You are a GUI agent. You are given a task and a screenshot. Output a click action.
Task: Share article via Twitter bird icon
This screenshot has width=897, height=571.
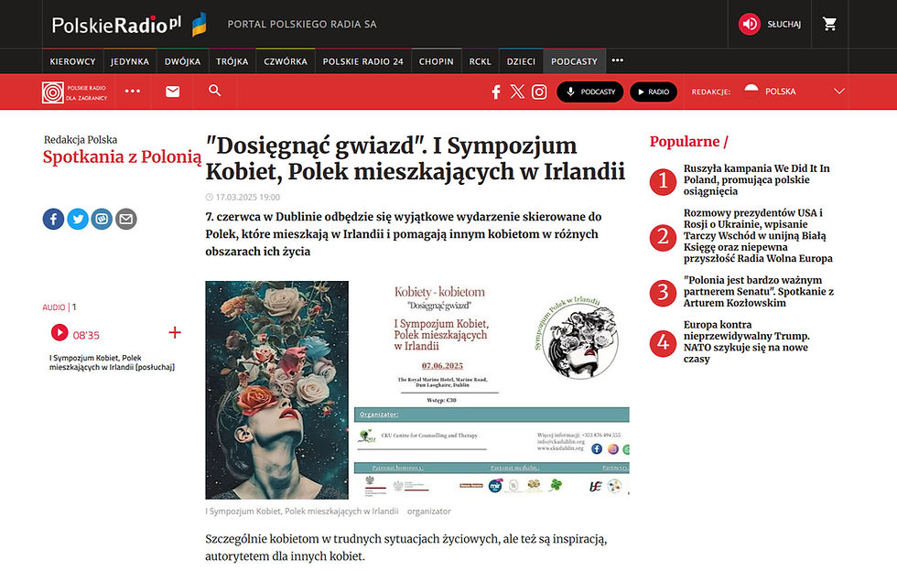point(78,219)
